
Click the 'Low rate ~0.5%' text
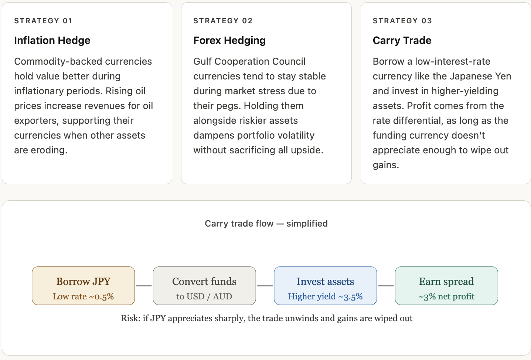pos(83,296)
